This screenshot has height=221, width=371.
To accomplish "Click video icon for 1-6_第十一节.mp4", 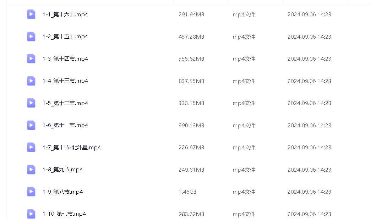I will pos(31,125).
